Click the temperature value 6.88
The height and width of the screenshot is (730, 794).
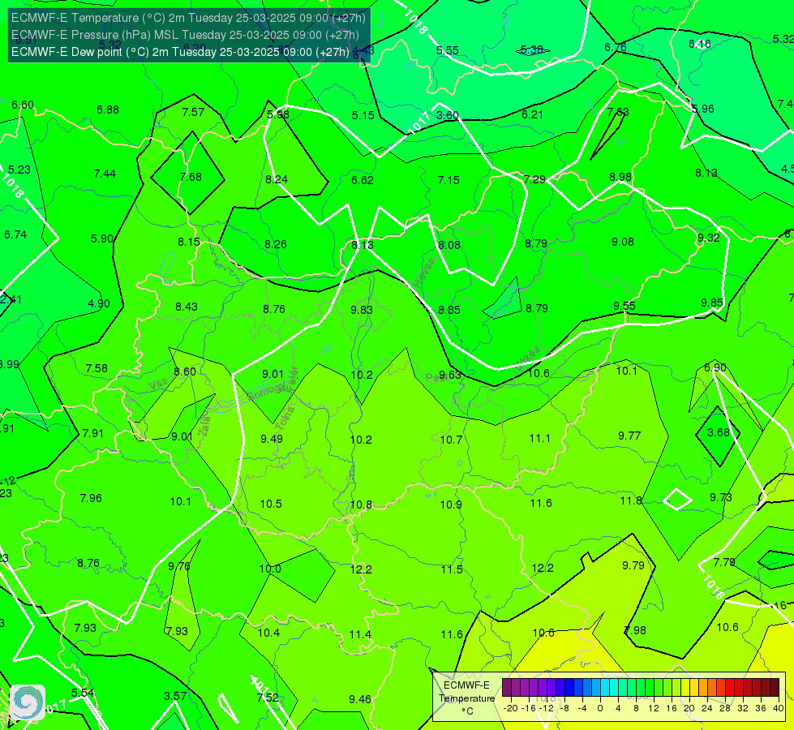[108, 110]
